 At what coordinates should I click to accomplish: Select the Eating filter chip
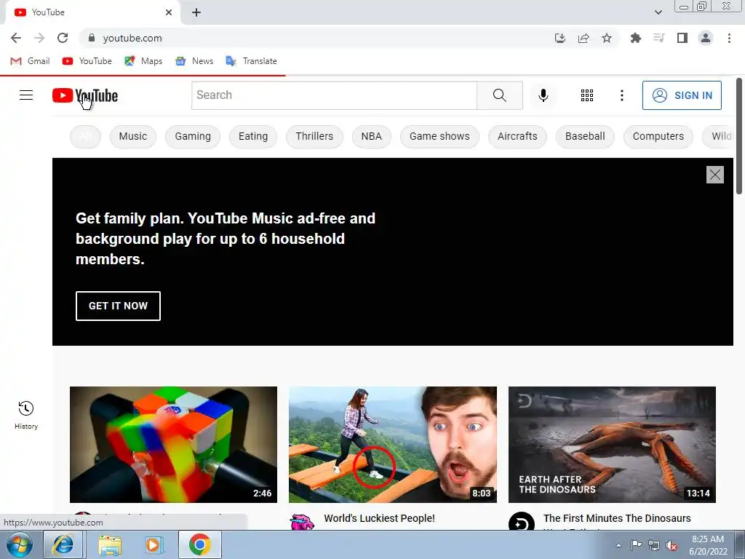(x=252, y=136)
